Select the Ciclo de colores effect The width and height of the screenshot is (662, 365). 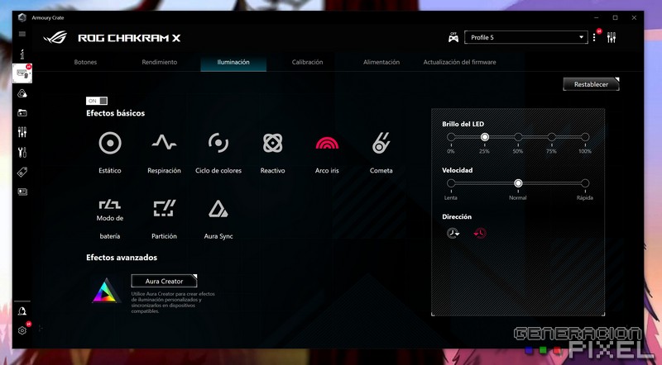pyautogui.click(x=218, y=144)
